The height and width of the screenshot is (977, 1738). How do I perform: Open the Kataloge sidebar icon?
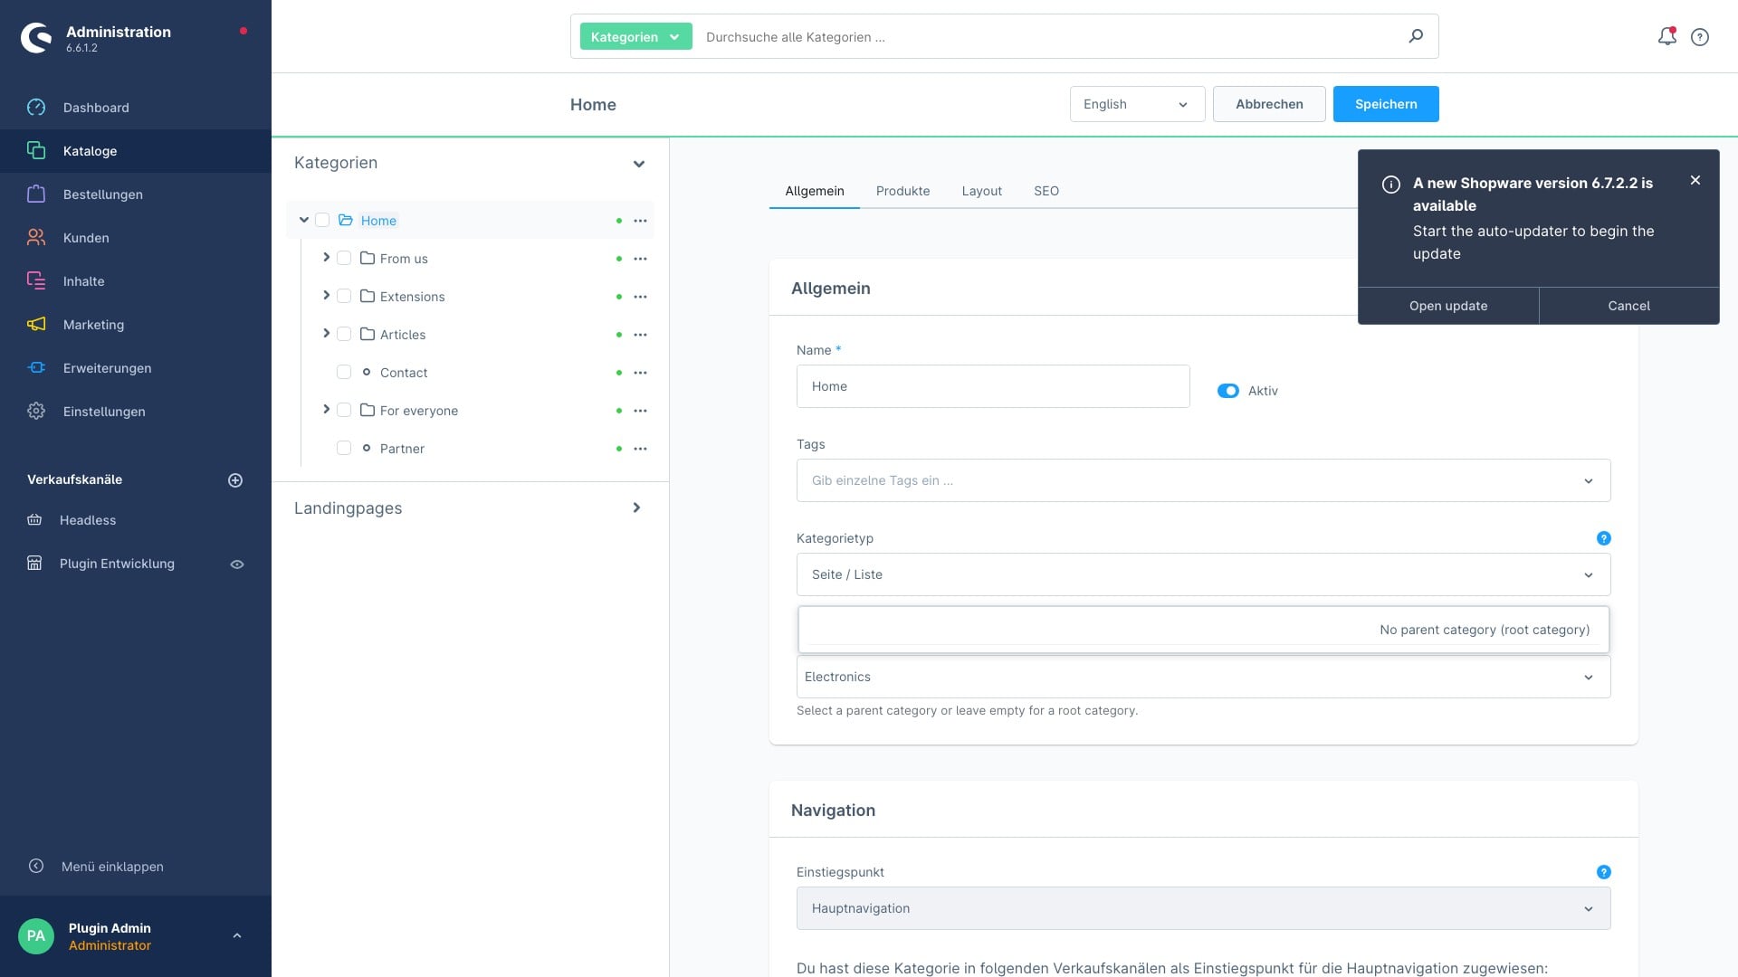click(36, 151)
